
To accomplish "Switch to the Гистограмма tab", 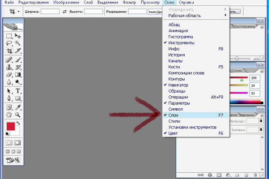I will (244, 26).
